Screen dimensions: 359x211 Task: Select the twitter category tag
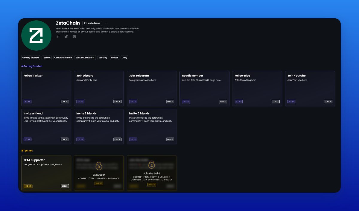(x=115, y=58)
